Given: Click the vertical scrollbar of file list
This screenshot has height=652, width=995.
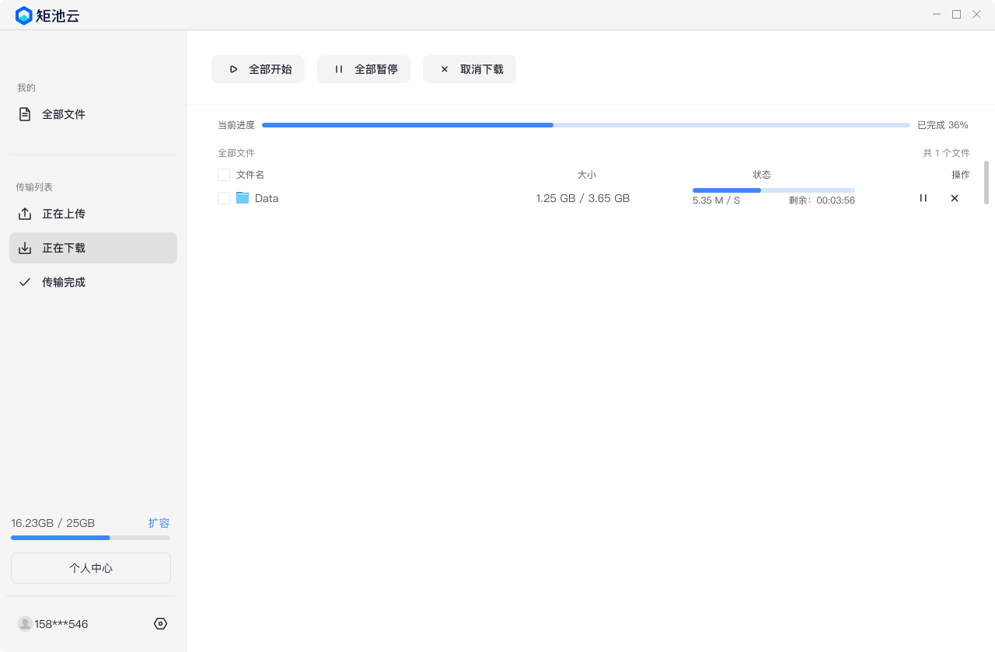Looking at the screenshot, I should pyautogui.click(x=986, y=183).
